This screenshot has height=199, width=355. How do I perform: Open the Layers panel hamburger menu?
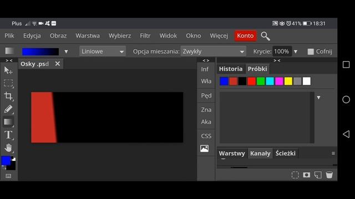point(333,154)
